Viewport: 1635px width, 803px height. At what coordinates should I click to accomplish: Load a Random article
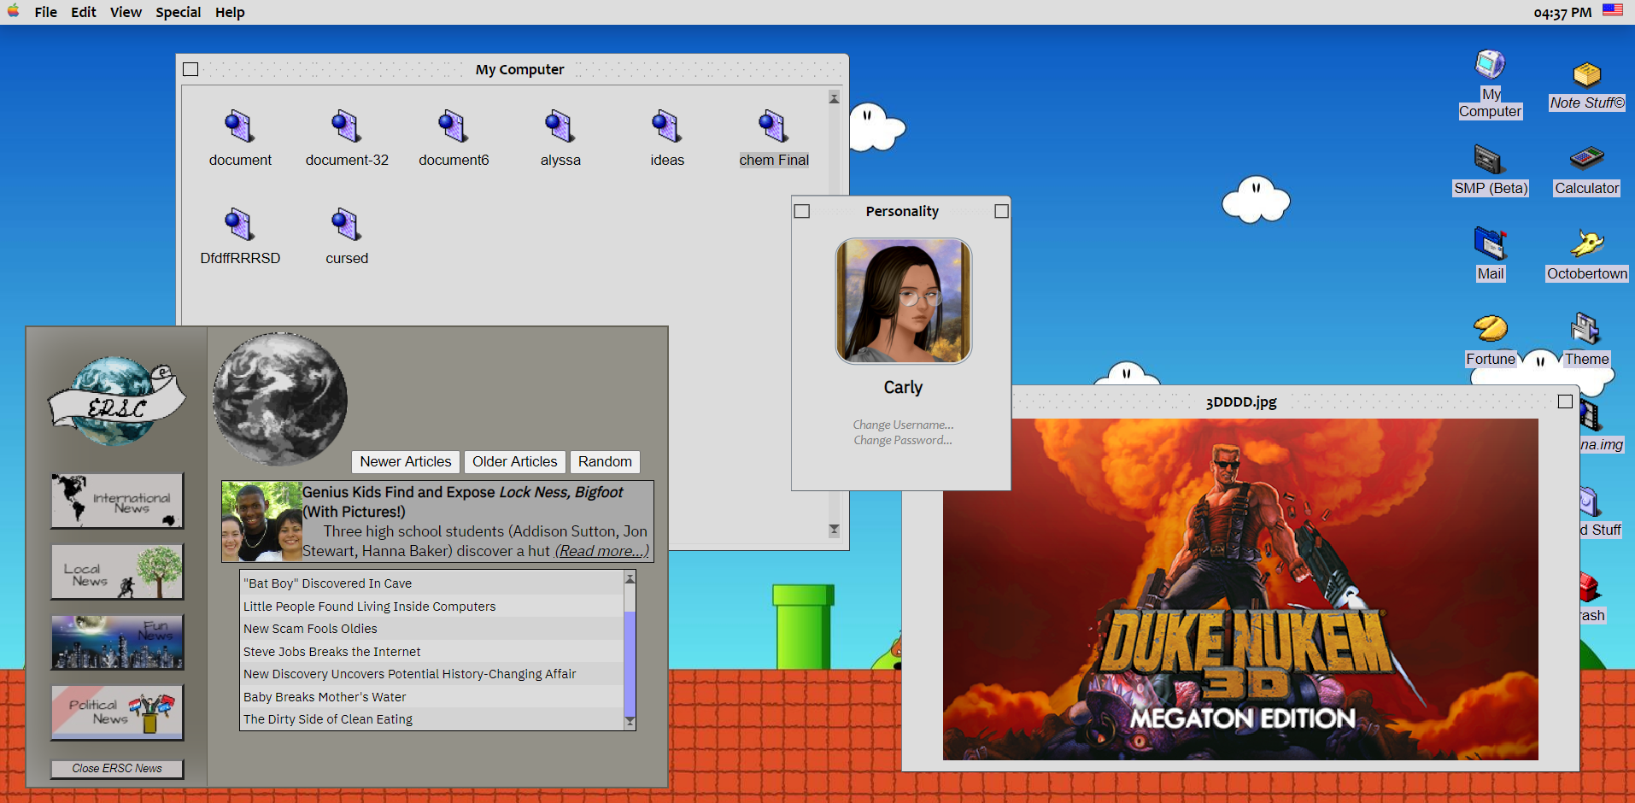(x=605, y=462)
